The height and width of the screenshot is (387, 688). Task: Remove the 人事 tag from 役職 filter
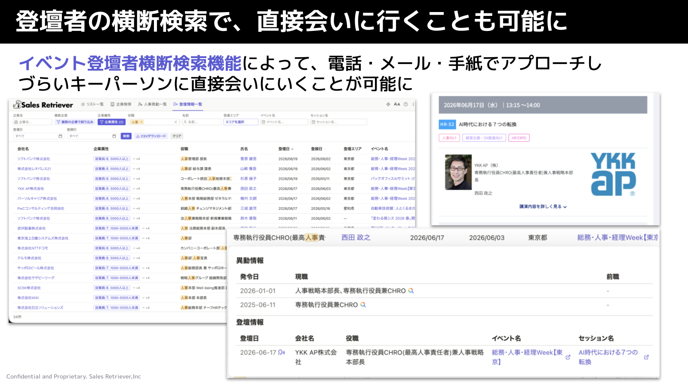pos(141,122)
